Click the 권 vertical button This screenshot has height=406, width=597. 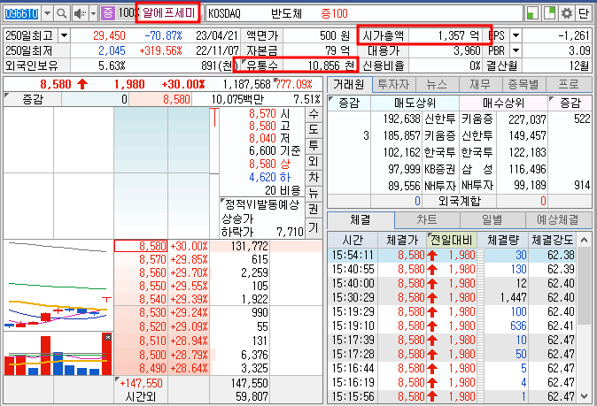pos(313,209)
